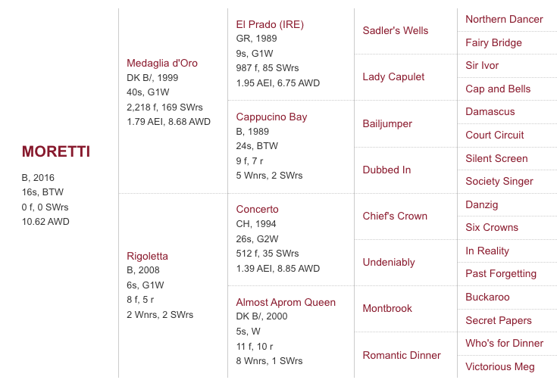Click Northern Dancer link
Screen dimensions: 557x380
[x=504, y=19]
